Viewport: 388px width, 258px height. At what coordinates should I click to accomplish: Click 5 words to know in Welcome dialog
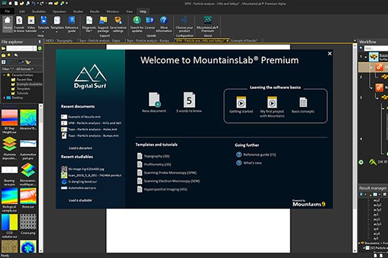tap(189, 102)
